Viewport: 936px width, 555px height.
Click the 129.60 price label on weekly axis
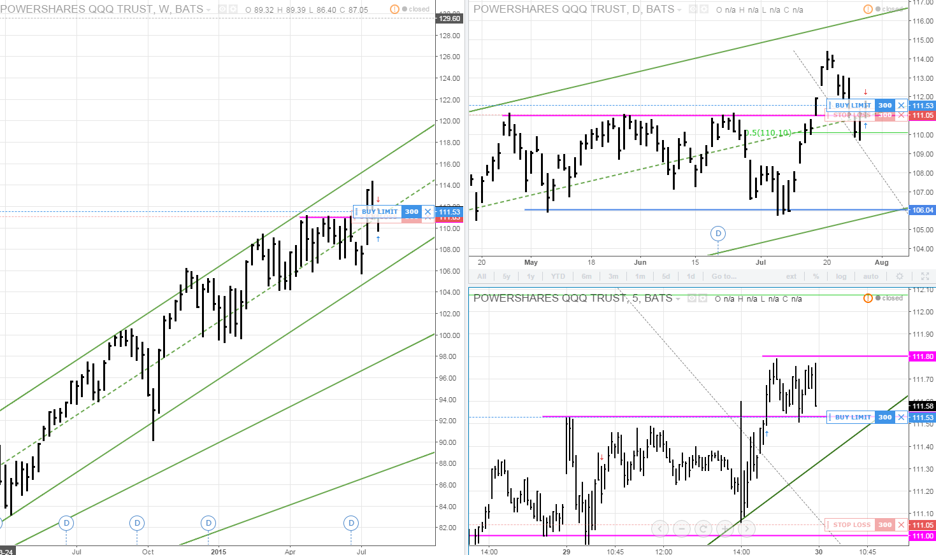coord(449,18)
